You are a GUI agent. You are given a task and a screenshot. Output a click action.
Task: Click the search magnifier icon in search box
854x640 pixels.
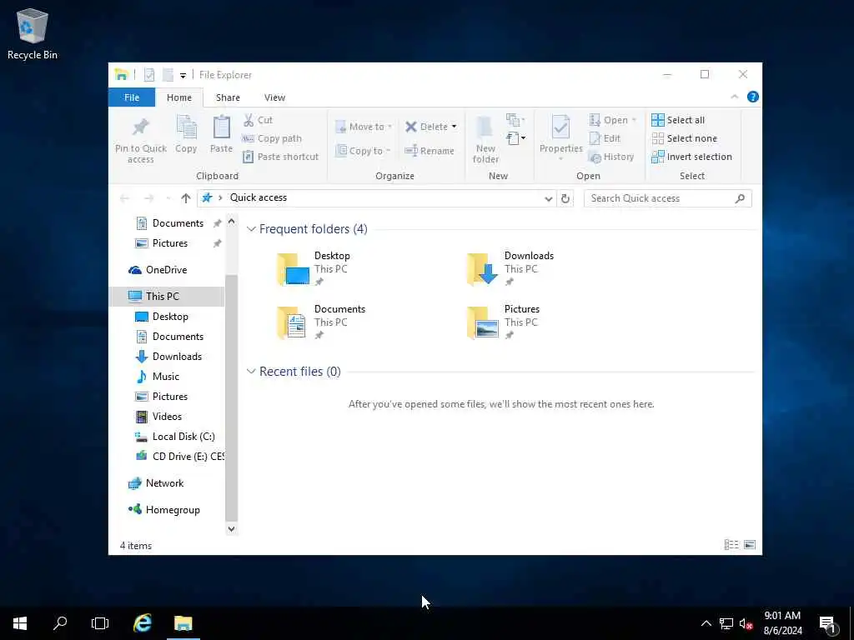coord(740,198)
